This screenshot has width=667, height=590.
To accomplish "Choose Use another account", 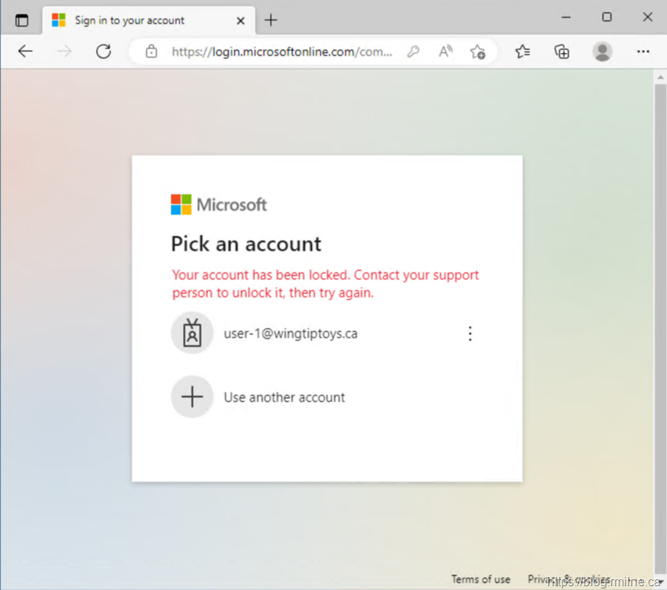I will pyautogui.click(x=284, y=397).
